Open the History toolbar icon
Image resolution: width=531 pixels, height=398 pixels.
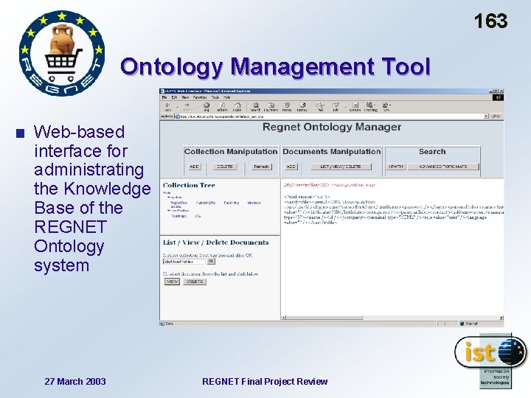302,106
